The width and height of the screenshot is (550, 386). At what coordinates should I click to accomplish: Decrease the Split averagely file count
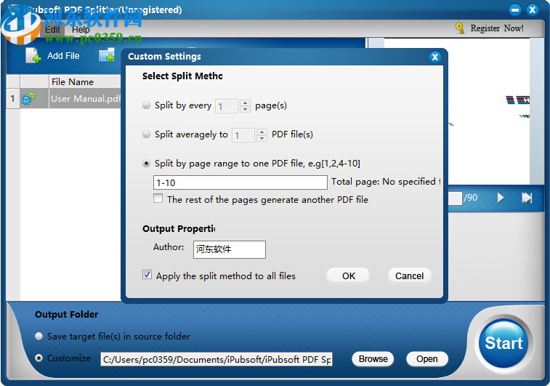coord(262,138)
